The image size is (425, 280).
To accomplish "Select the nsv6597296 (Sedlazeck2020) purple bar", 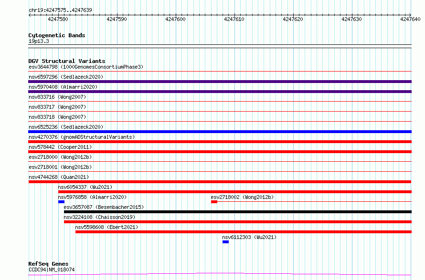I will point(220,82).
